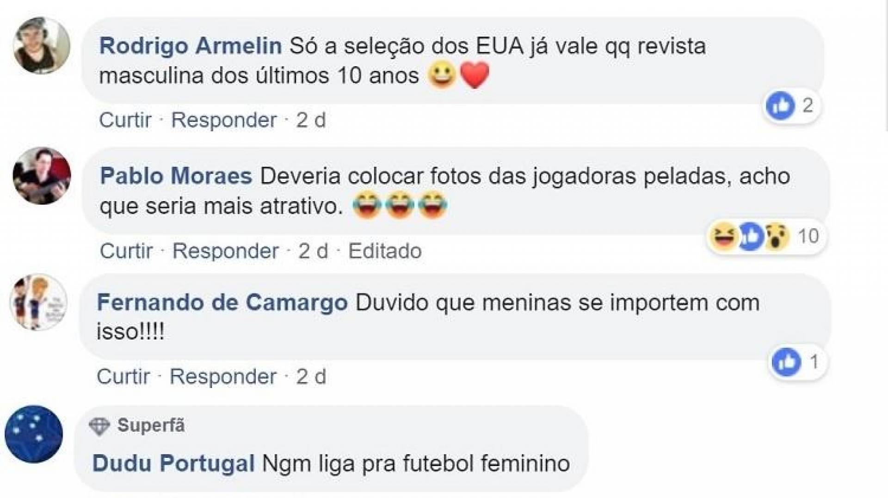Open Dudu Portugal's profile name link

click(173, 463)
